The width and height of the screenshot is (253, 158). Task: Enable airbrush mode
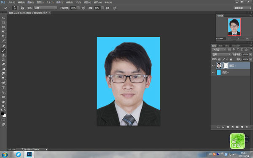pos(108,8)
